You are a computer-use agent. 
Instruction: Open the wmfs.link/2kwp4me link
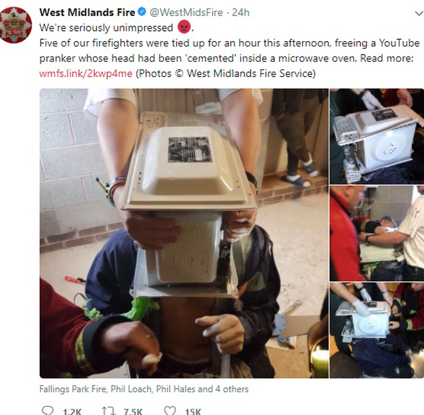point(86,73)
